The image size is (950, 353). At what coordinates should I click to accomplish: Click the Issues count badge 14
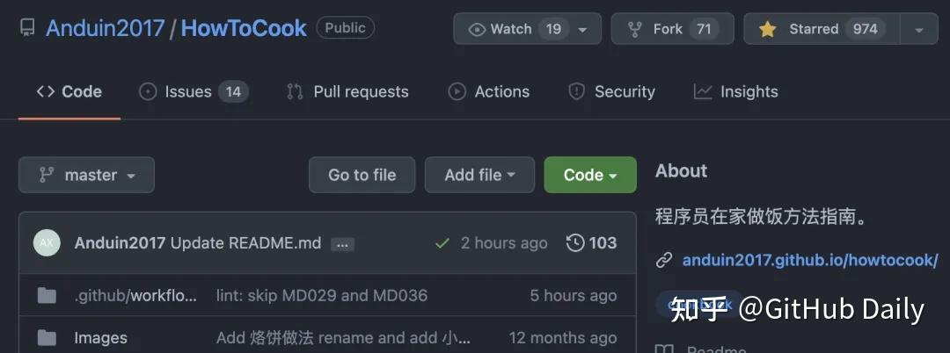point(233,92)
